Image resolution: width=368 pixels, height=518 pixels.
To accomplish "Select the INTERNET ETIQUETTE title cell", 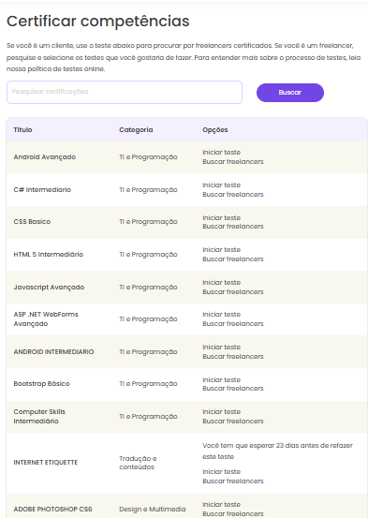I will (46, 463).
